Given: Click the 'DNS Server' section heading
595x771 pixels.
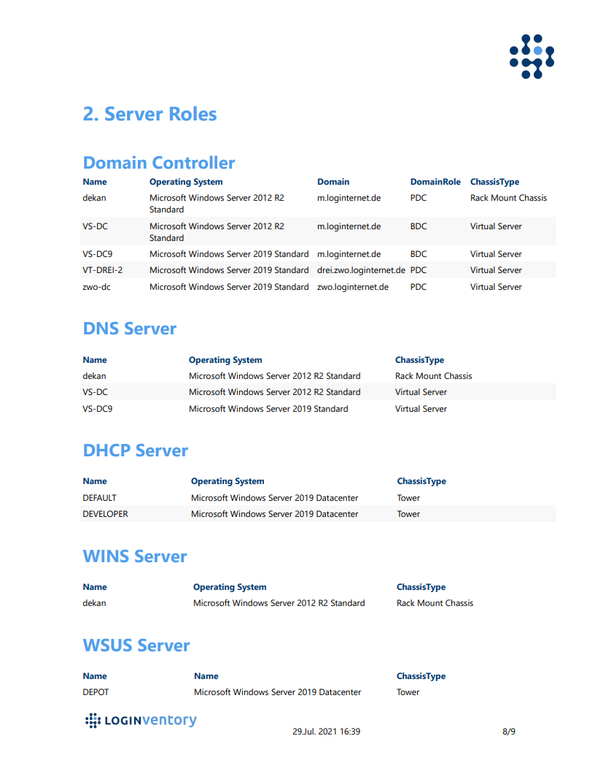Looking at the screenshot, I should 130,329.
